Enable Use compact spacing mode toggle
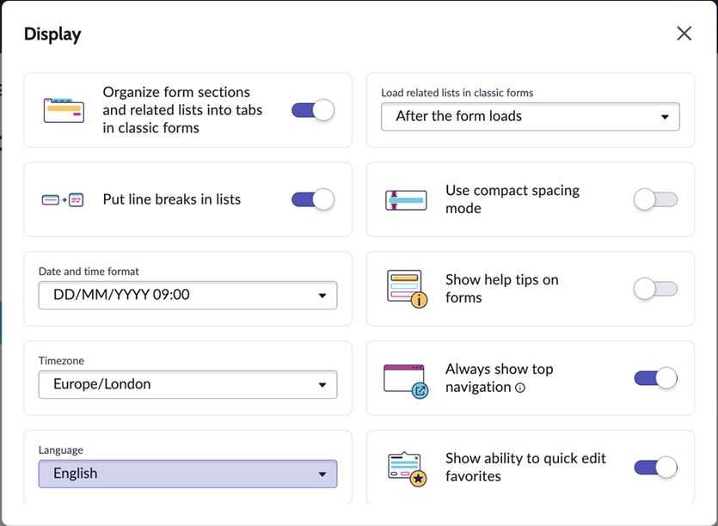Image resolution: width=718 pixels, height=526 pixels. (x=656, y=199)
